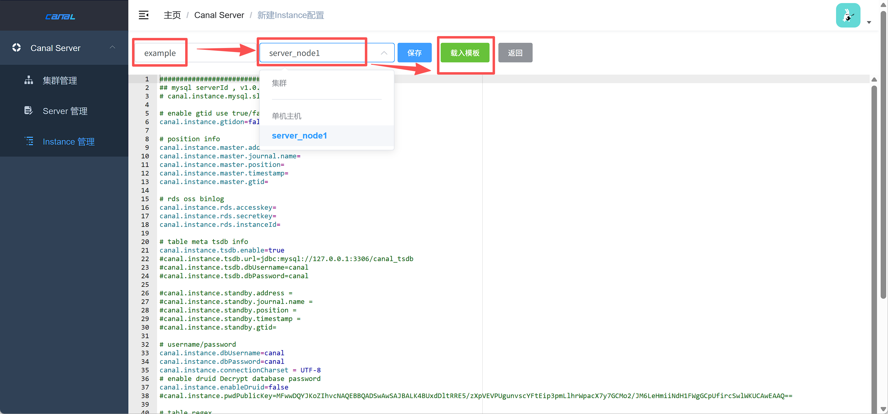Screen dimensions: 888x414
Task: Click the user avatar image
Action: 848,16
